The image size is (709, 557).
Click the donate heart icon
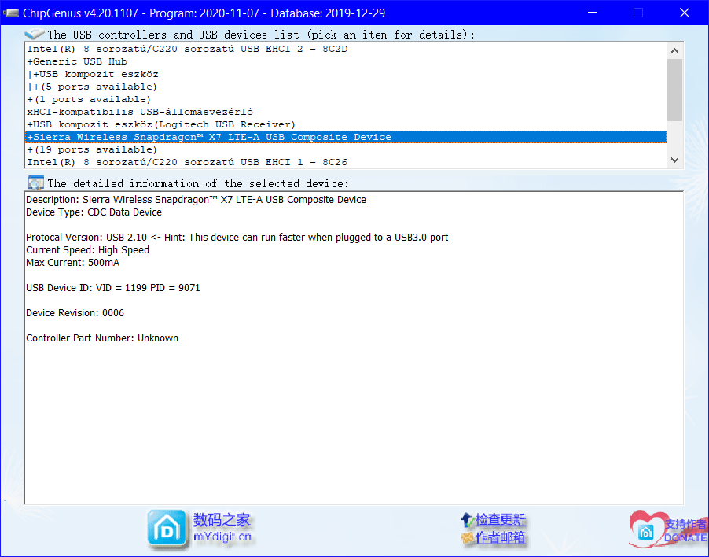[646, 529]
